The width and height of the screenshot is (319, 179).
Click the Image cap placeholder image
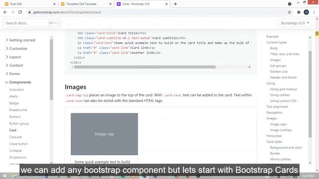[x=104, y=134]
